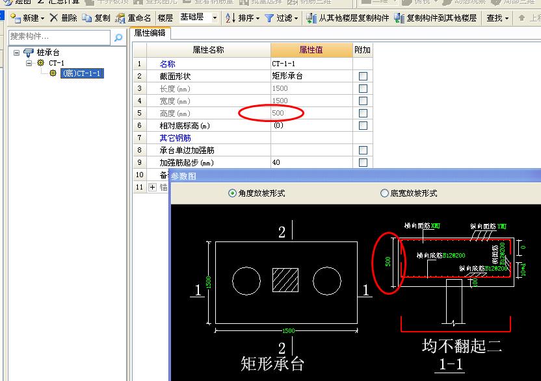541x381 pixels.
Task: Click the 桩承台 pile cap icon
Action: (x=29, y=53)
